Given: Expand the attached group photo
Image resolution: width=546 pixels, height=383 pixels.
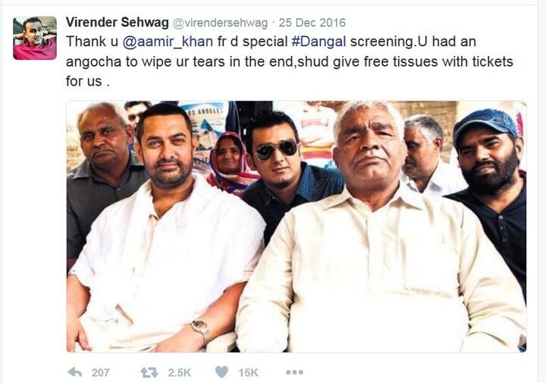Looking at the screenshot, I should click(297, 226).
